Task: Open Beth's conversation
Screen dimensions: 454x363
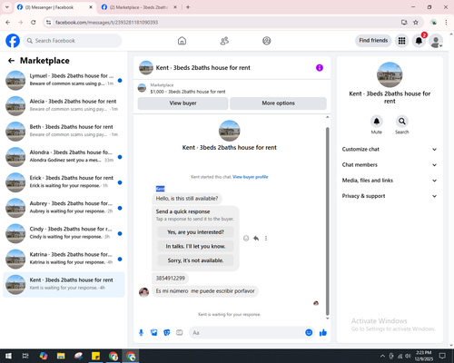Action: pyautogui.click(x=64, y=132)
